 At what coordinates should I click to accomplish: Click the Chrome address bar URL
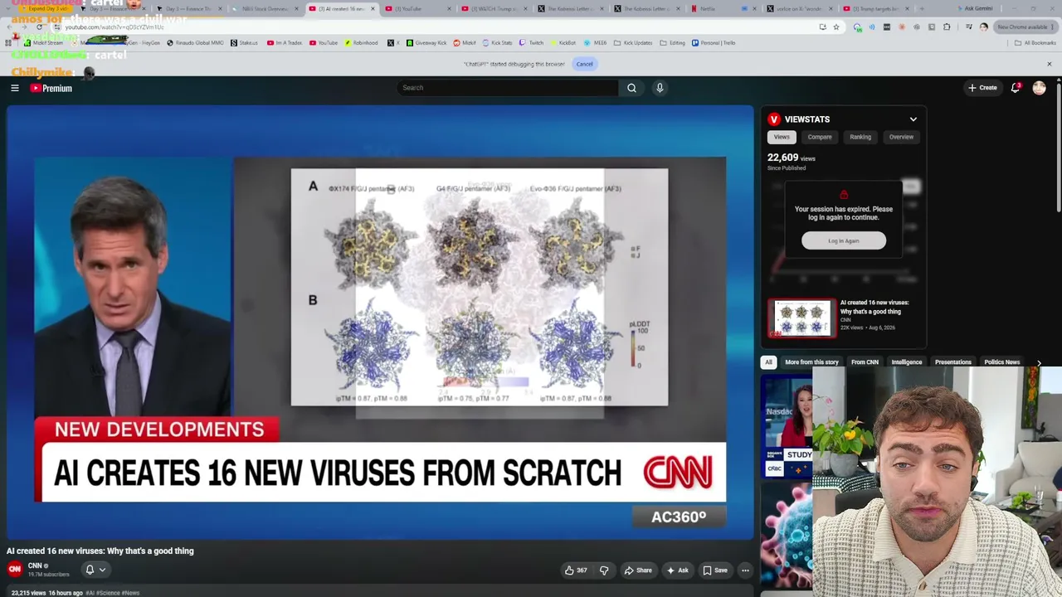coord(114,27)
